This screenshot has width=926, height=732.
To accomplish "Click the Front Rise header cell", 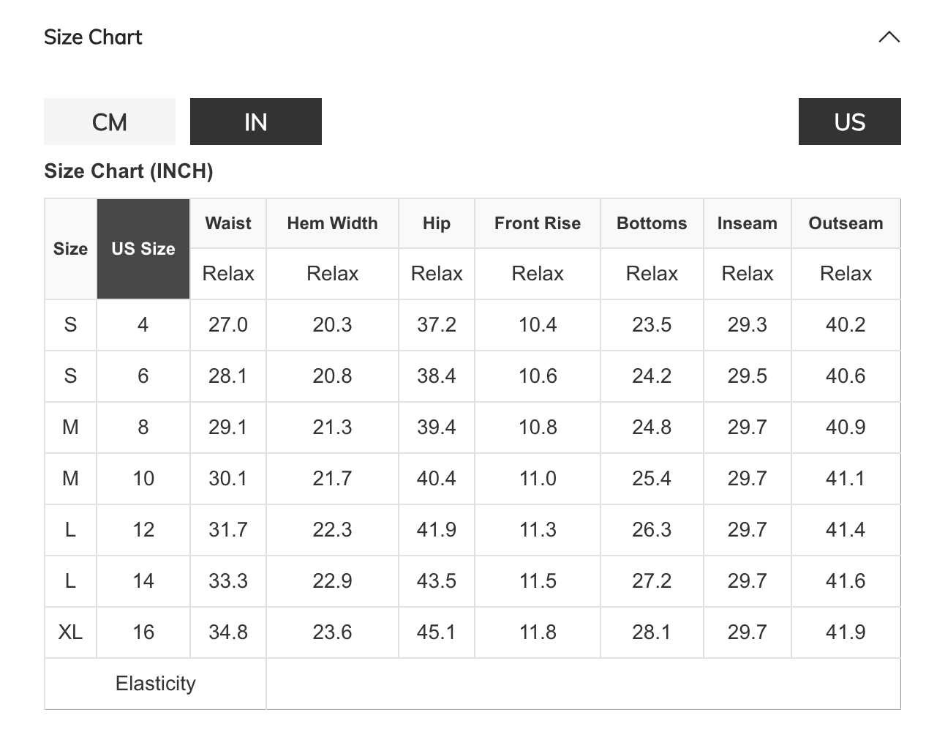I will tap(538, 223).
